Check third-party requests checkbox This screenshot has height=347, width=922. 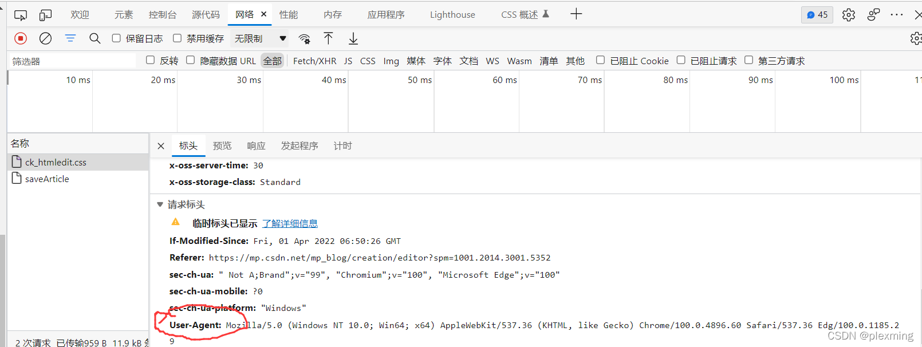748,60
